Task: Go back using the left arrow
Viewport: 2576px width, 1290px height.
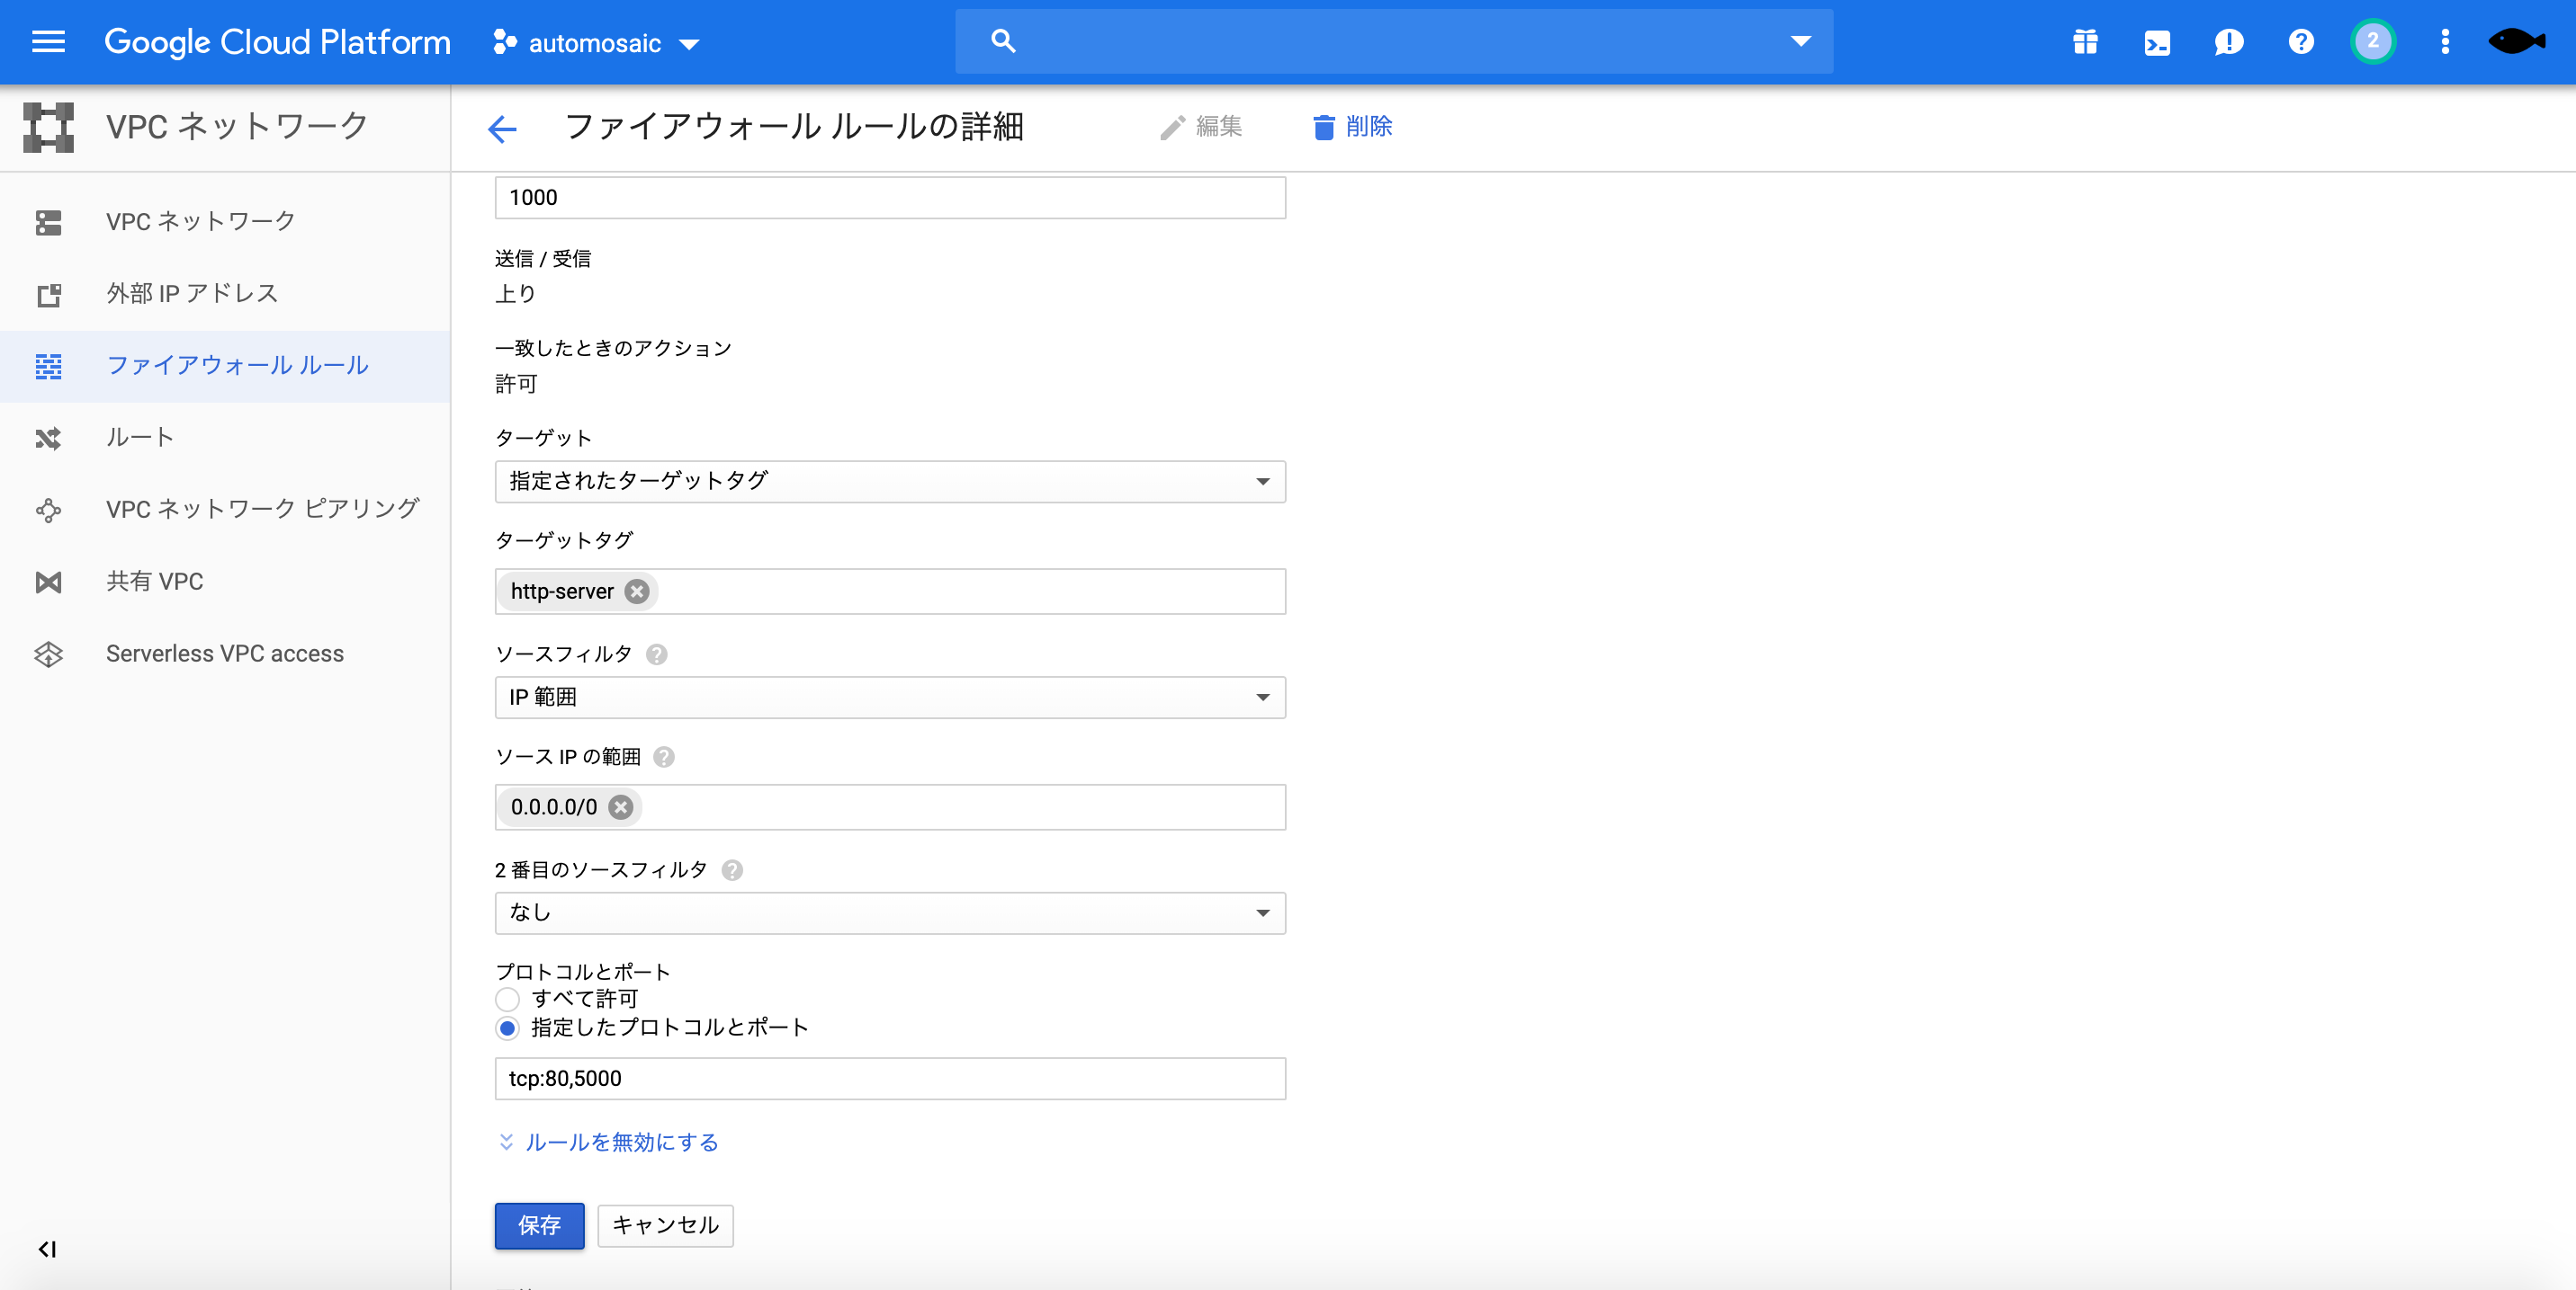Action: tap(502, 128)
